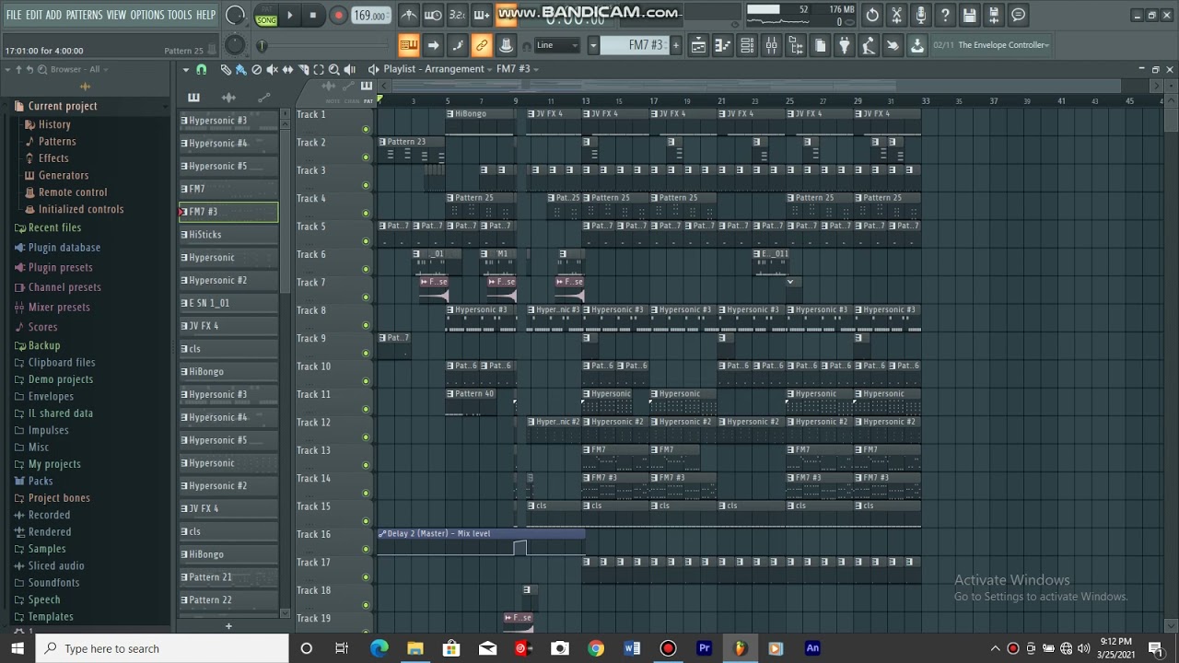The width and height of the screenshot is (1179, 663).
Task: Toggle the multilink to controllers knob icon
Action: pos(506,45)
